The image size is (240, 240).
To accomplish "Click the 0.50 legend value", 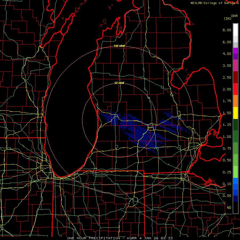I will point(227,160).
